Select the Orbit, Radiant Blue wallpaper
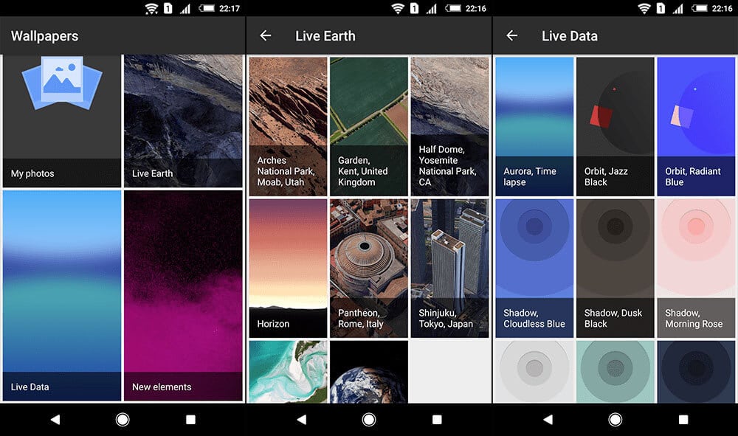This screenshot has height=436, width=738. [x=696, y=126]
